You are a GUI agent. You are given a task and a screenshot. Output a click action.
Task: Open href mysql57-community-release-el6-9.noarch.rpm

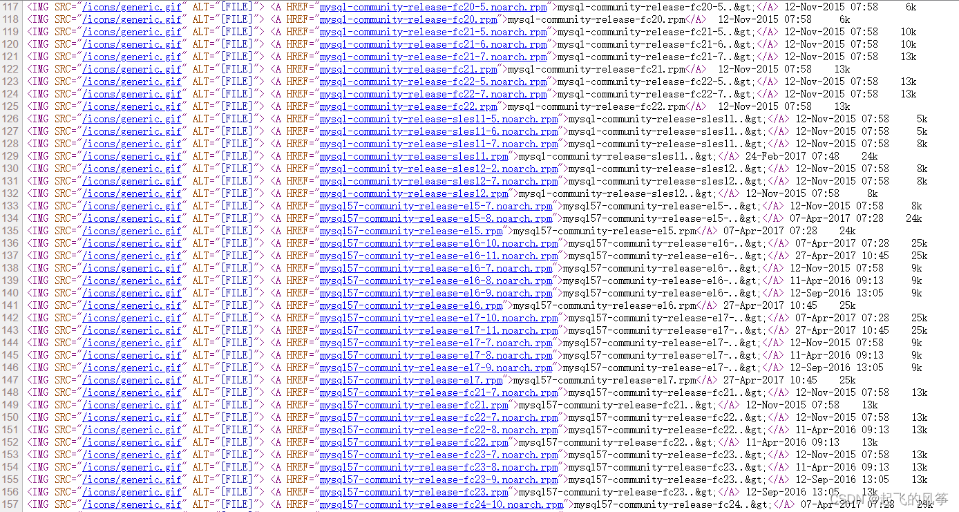tap(436, 293)
